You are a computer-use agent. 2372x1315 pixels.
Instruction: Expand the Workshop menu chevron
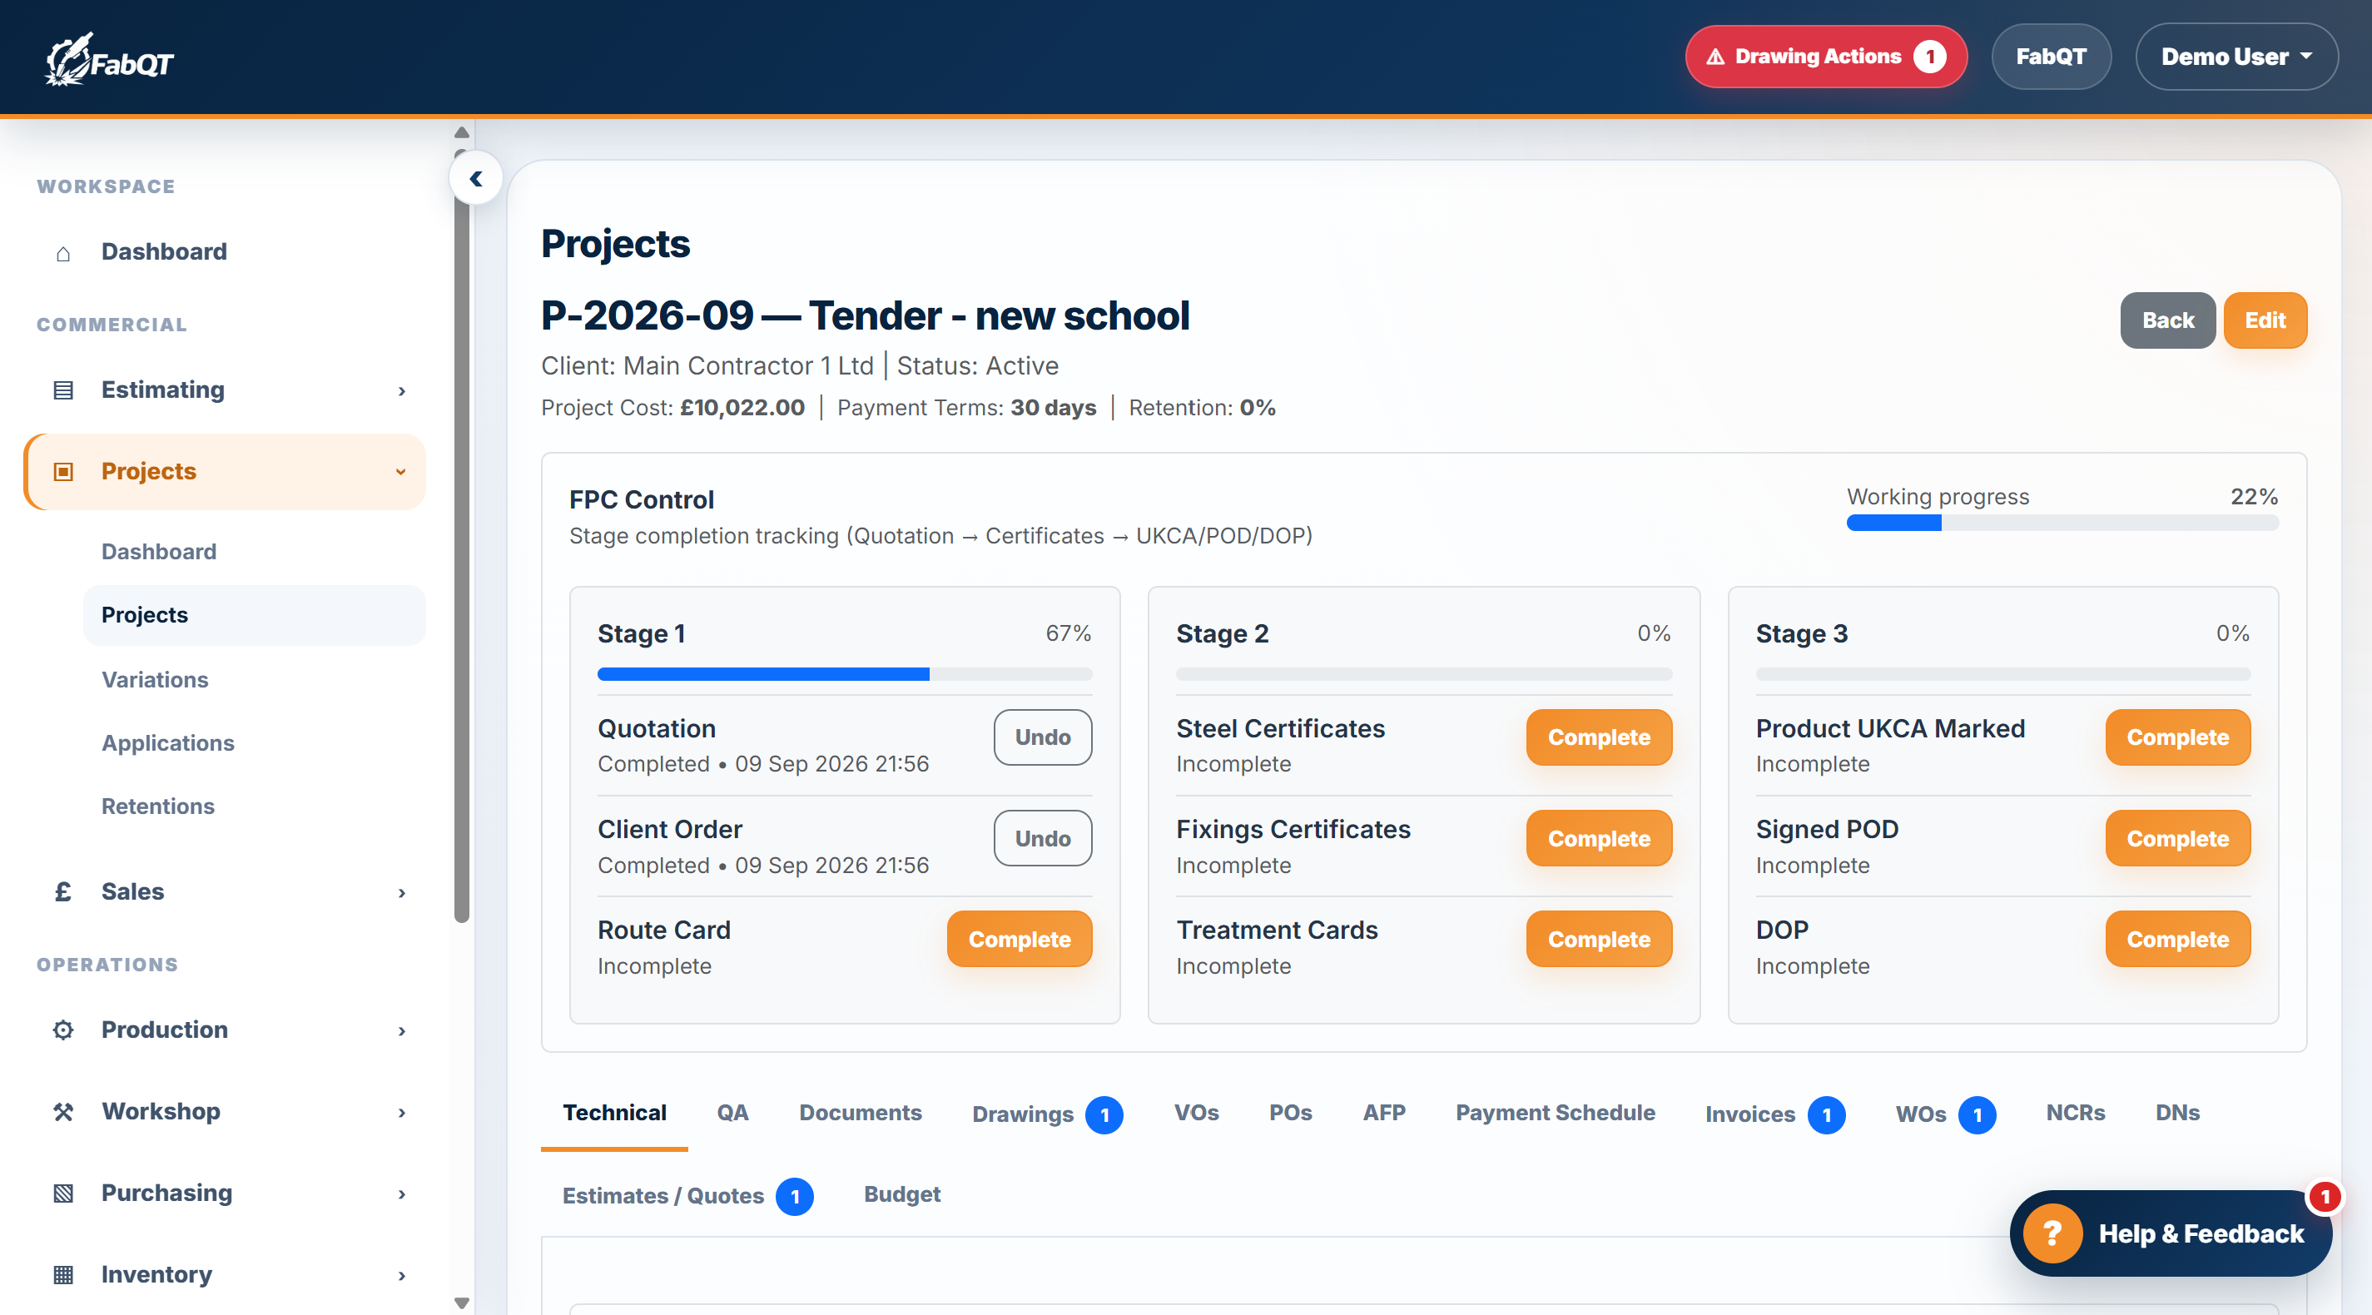coord(401,1113)
